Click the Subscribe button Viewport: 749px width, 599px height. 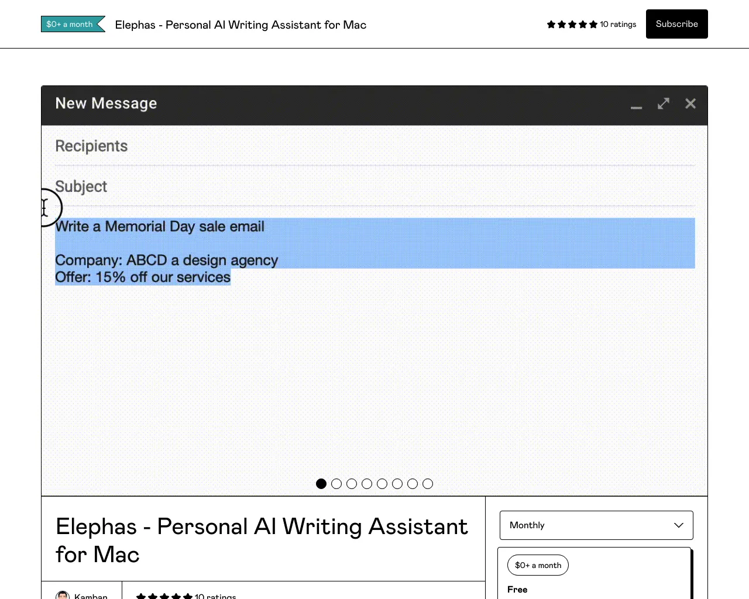coord(676,24)
